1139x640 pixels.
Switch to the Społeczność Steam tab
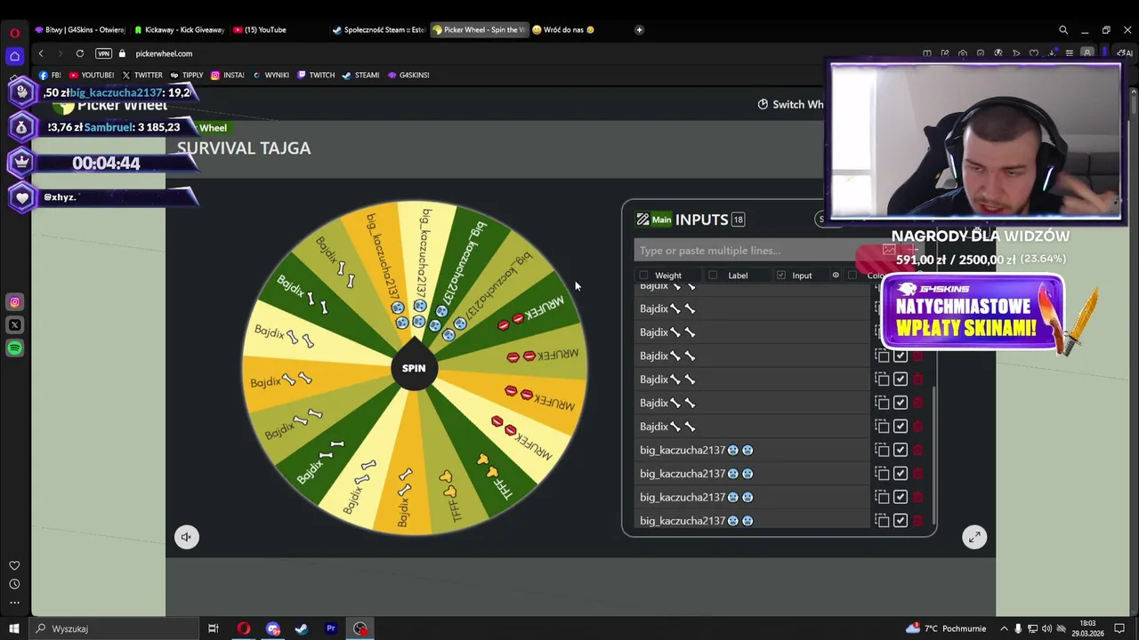click(379, 29)
